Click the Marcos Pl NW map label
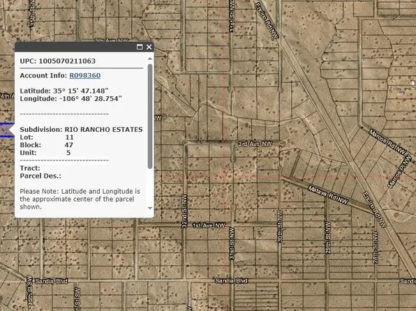 (400, 172)
